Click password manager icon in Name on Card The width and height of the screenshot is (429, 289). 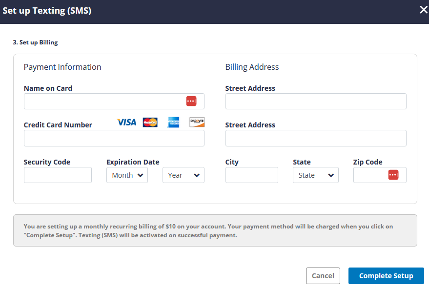pos(191,101)
